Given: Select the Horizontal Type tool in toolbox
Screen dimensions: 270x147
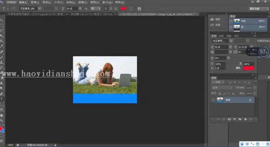Looking at the screenshot, I should (2, 99).
